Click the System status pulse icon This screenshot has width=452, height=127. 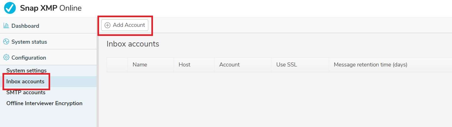6,42
